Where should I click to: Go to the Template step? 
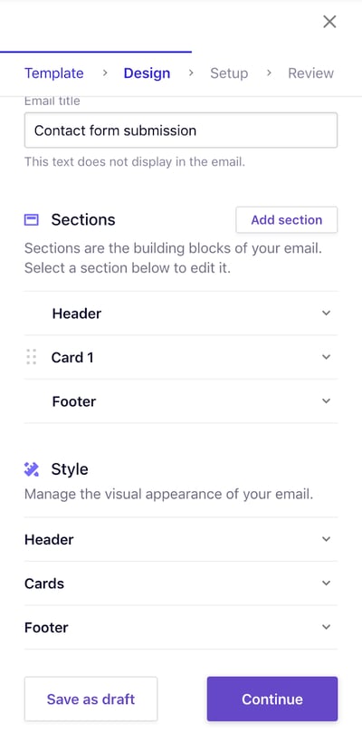pyautogui.click(x=54, y=73)
